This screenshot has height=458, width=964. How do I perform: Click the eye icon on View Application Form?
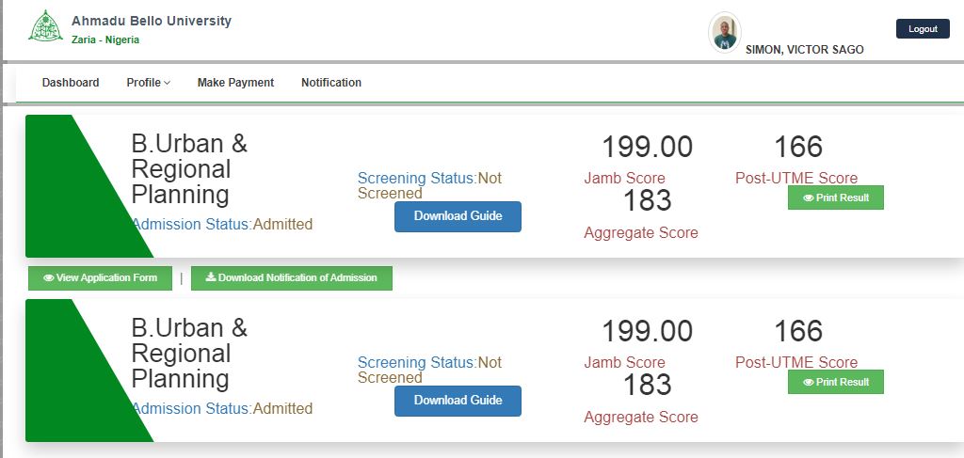pyautogui.click(x=49, y=278)
